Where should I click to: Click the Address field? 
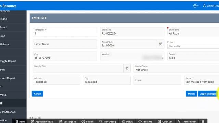(56, 80)
